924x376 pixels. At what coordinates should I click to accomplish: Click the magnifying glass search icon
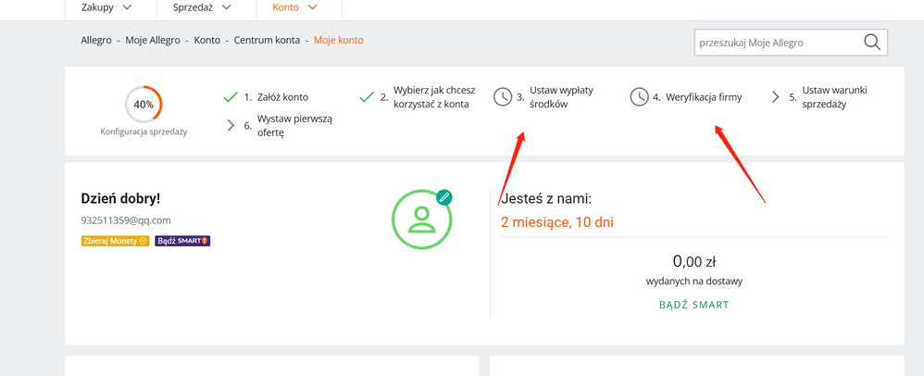click(872, 43)
